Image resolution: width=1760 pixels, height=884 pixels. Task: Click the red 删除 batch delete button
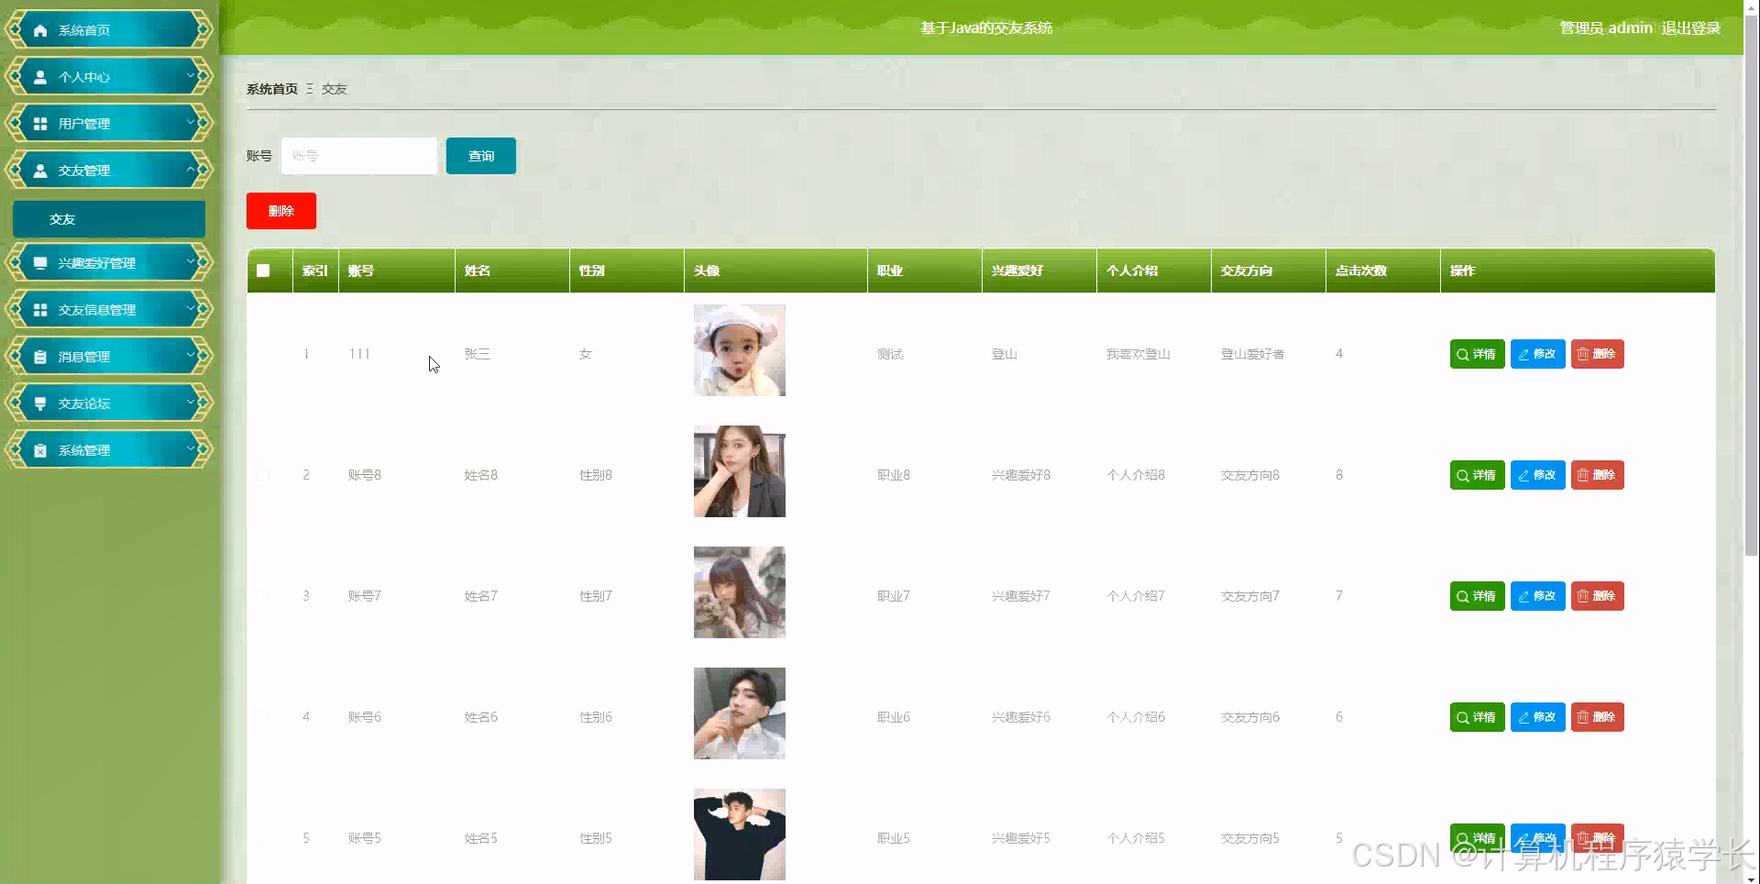(x=281, y=211)
